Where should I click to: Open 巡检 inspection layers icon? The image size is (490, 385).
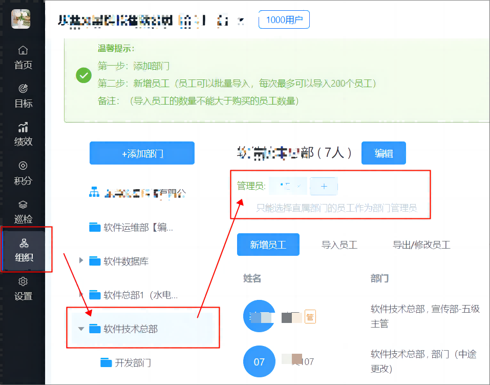tap(23, 211)
